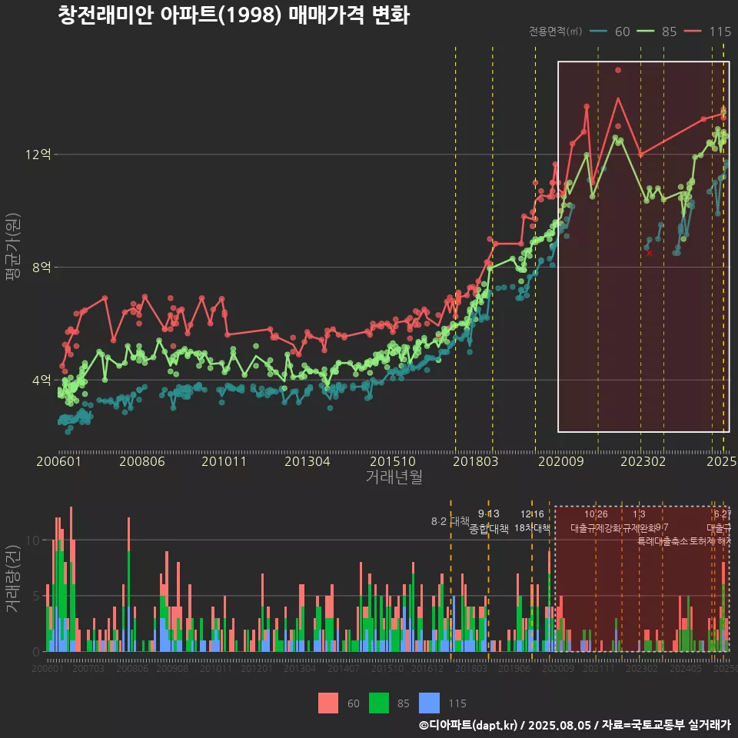Click the source credit '©디아파트(dapt.kr)' text

[x=468, y=725]
